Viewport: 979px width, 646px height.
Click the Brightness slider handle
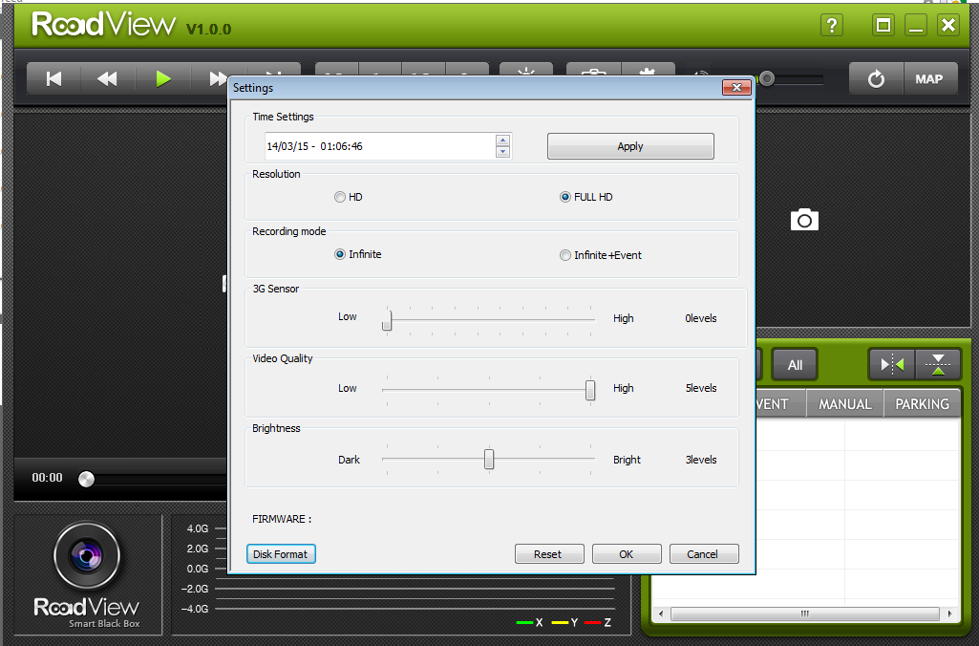[x=489, y=460]
